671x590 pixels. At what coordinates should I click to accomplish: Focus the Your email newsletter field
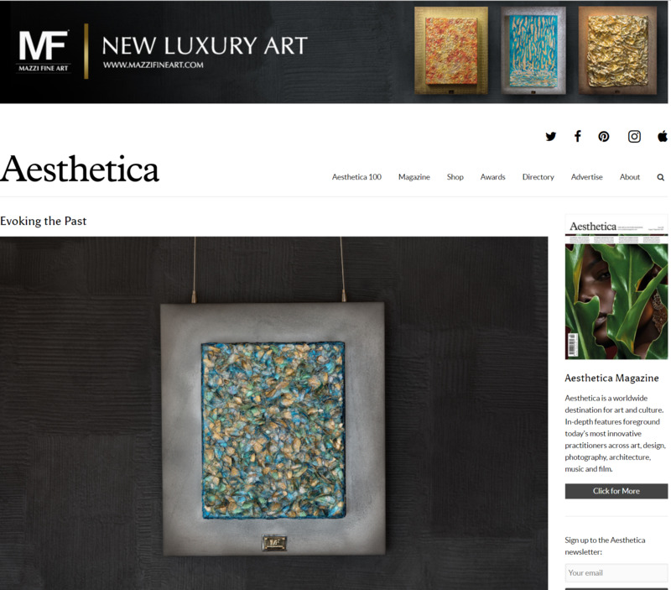(x=616, y=573)
